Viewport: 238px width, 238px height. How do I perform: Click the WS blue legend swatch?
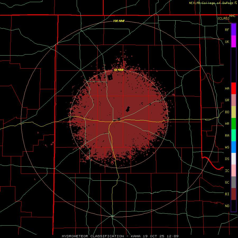234,147
